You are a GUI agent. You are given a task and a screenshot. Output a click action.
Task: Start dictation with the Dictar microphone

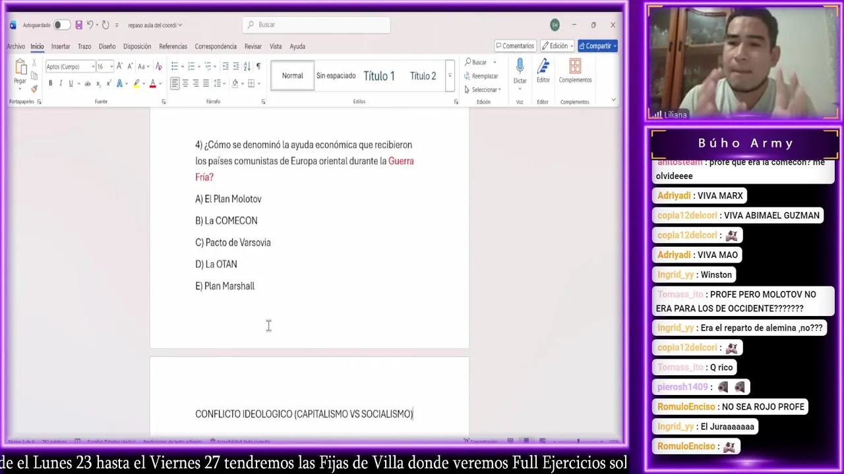[520, 72]
